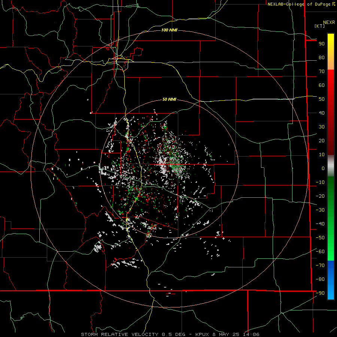Viewport: 337px width, 337px height.
Task: Select the "-40" scale value
Action: [x=320, y=224]
